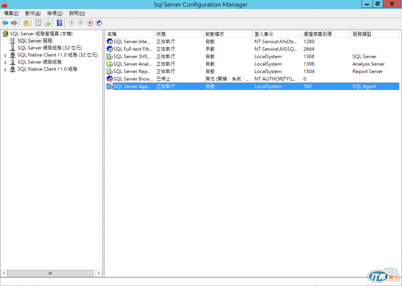Expand SQL Native Client 11.0 組態 (32 位元) node
Viewport: 402px width, 286px height.
(x=6, y=55)
